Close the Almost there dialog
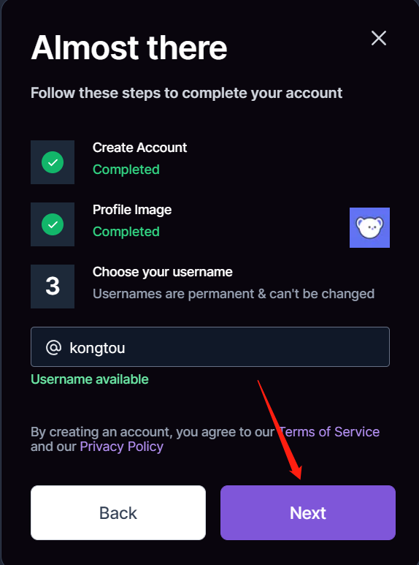 point(379,38)
